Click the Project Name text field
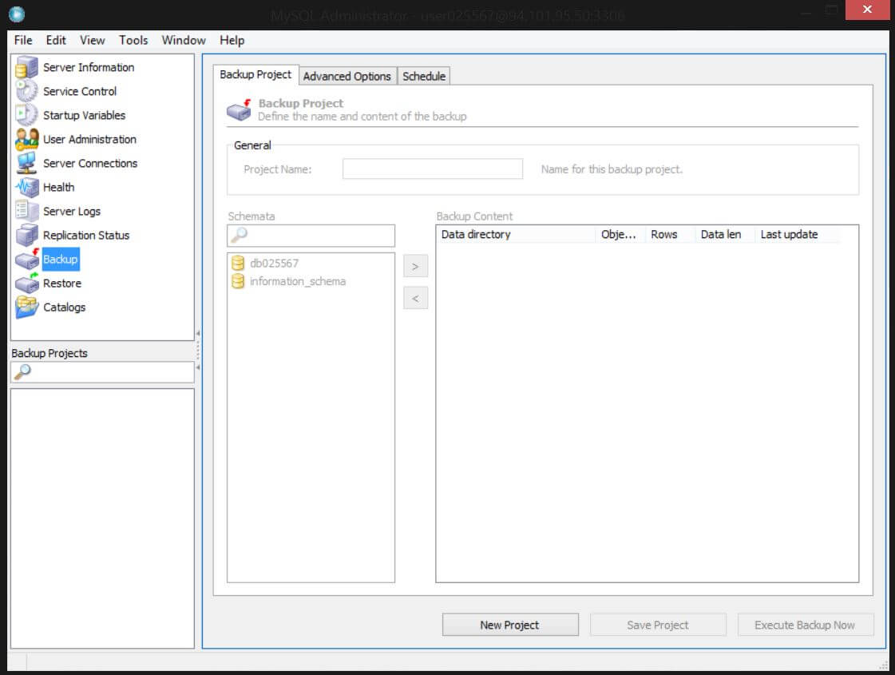Screen dimensions: 895x675 point(432,169)
